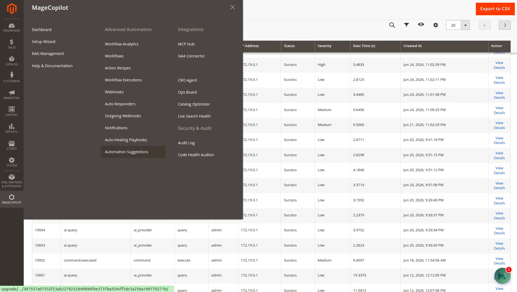The width and height of the screenshot is (517, 292).
Task: Click the grid search magnifier icon
Action: [392, 25]
